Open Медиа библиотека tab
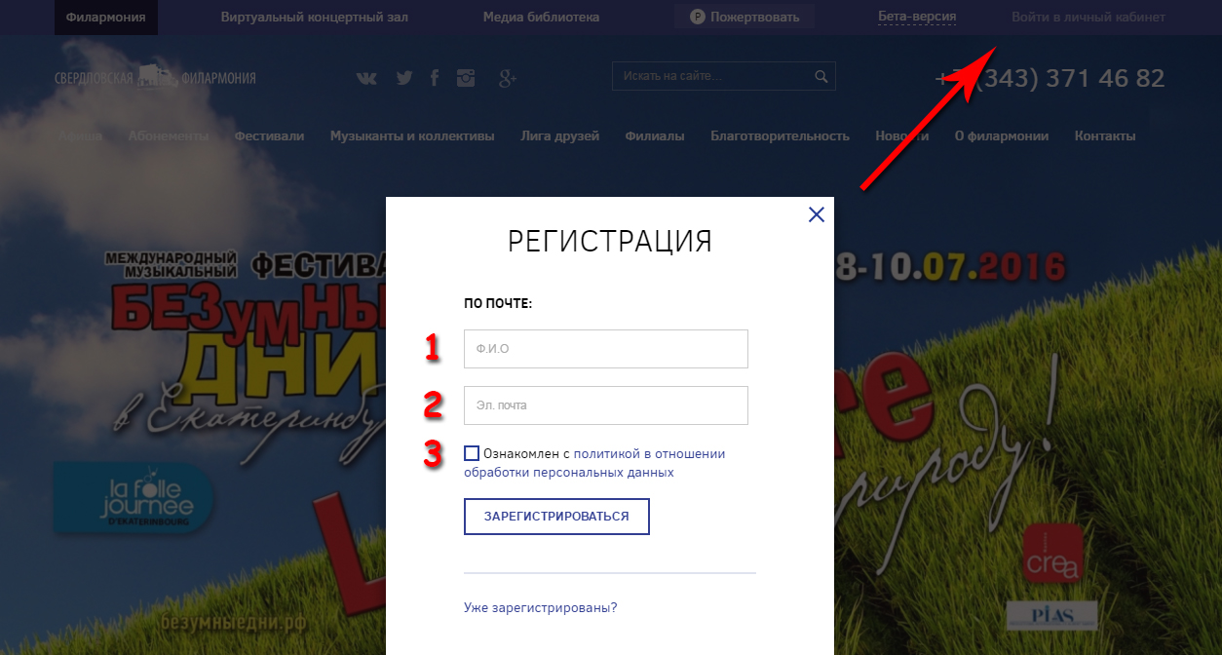This screenshot has width=1222, height=655. 541,17
